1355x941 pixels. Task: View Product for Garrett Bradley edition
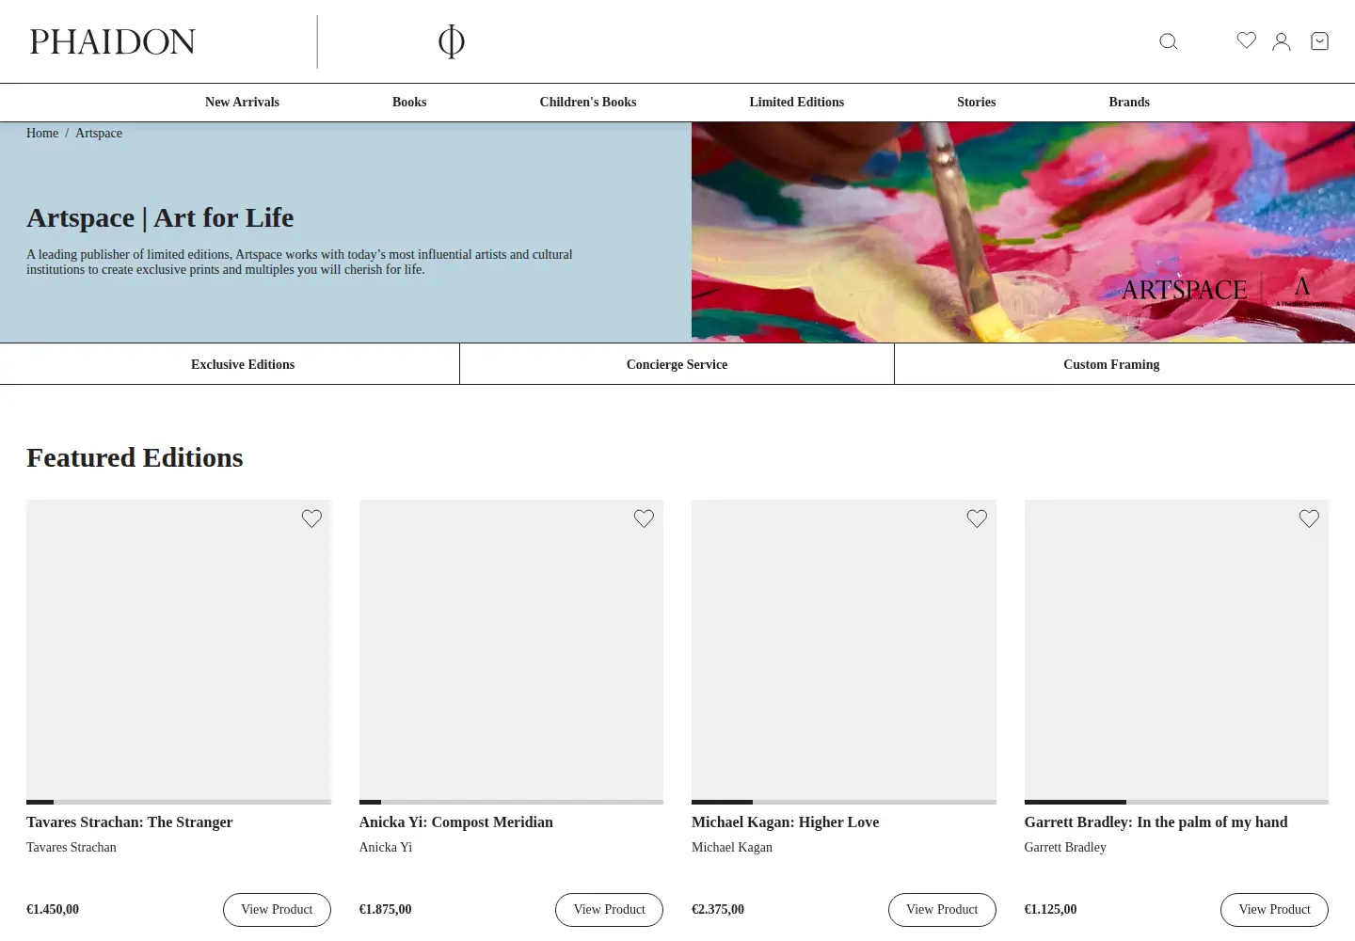pos(1274,910)
